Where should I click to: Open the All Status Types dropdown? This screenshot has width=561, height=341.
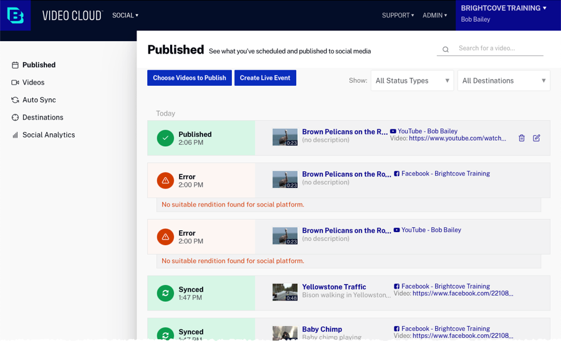tap(412, 81)
